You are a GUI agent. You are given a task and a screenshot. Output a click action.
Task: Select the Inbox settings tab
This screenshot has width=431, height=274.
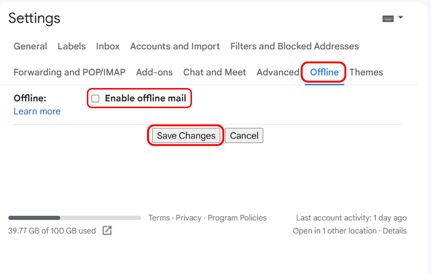pos(107,46)
